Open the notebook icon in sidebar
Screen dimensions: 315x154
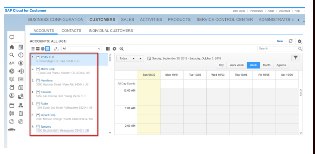(12, 87)
